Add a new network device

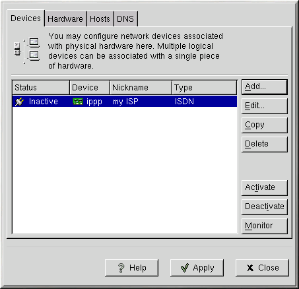265,87
